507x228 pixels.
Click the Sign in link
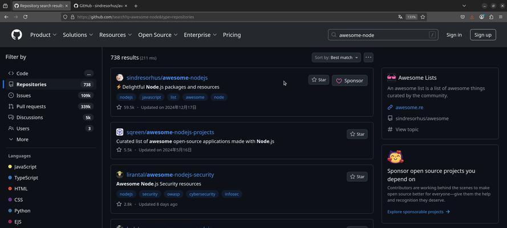click(454, 35)
